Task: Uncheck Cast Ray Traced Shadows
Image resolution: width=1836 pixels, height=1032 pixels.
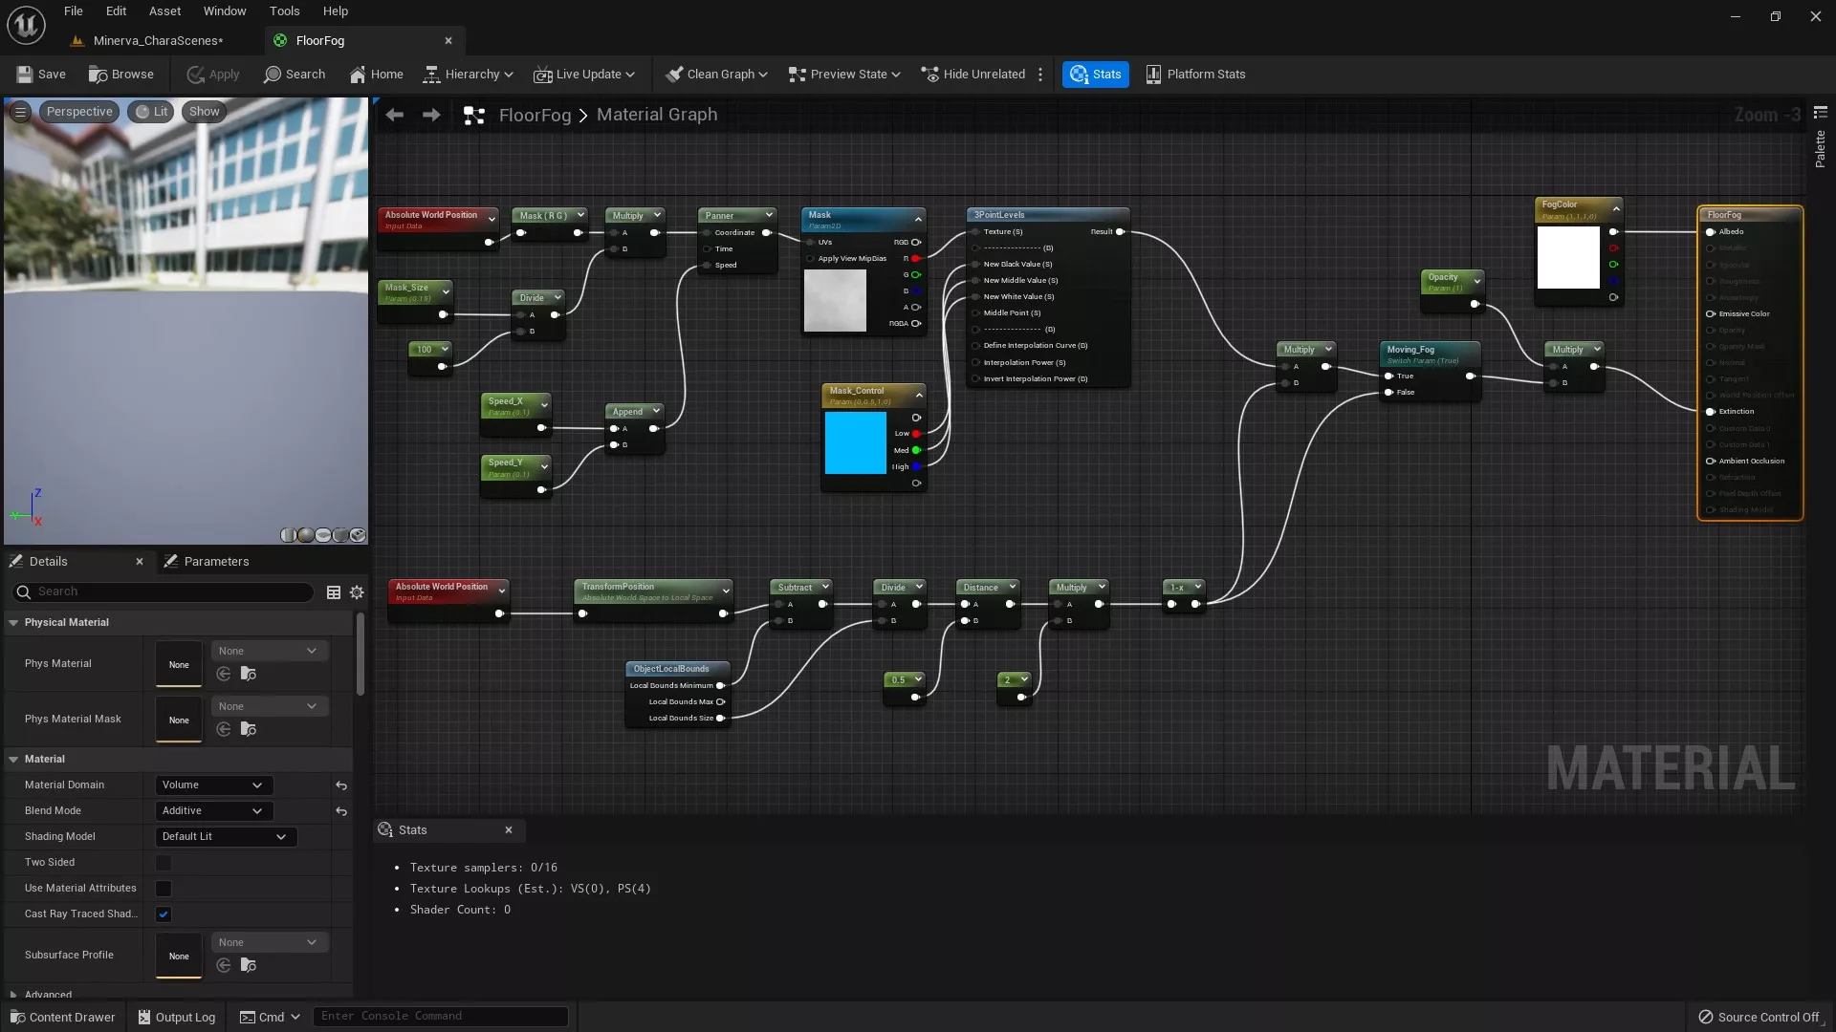Action: 164,914
